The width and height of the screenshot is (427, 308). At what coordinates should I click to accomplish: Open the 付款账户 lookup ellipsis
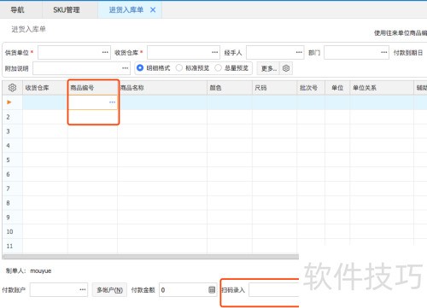pyautogui.click(x=83, y=290)
